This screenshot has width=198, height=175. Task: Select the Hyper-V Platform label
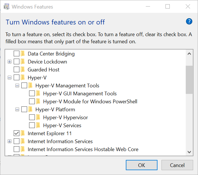(x=55, y=110)
